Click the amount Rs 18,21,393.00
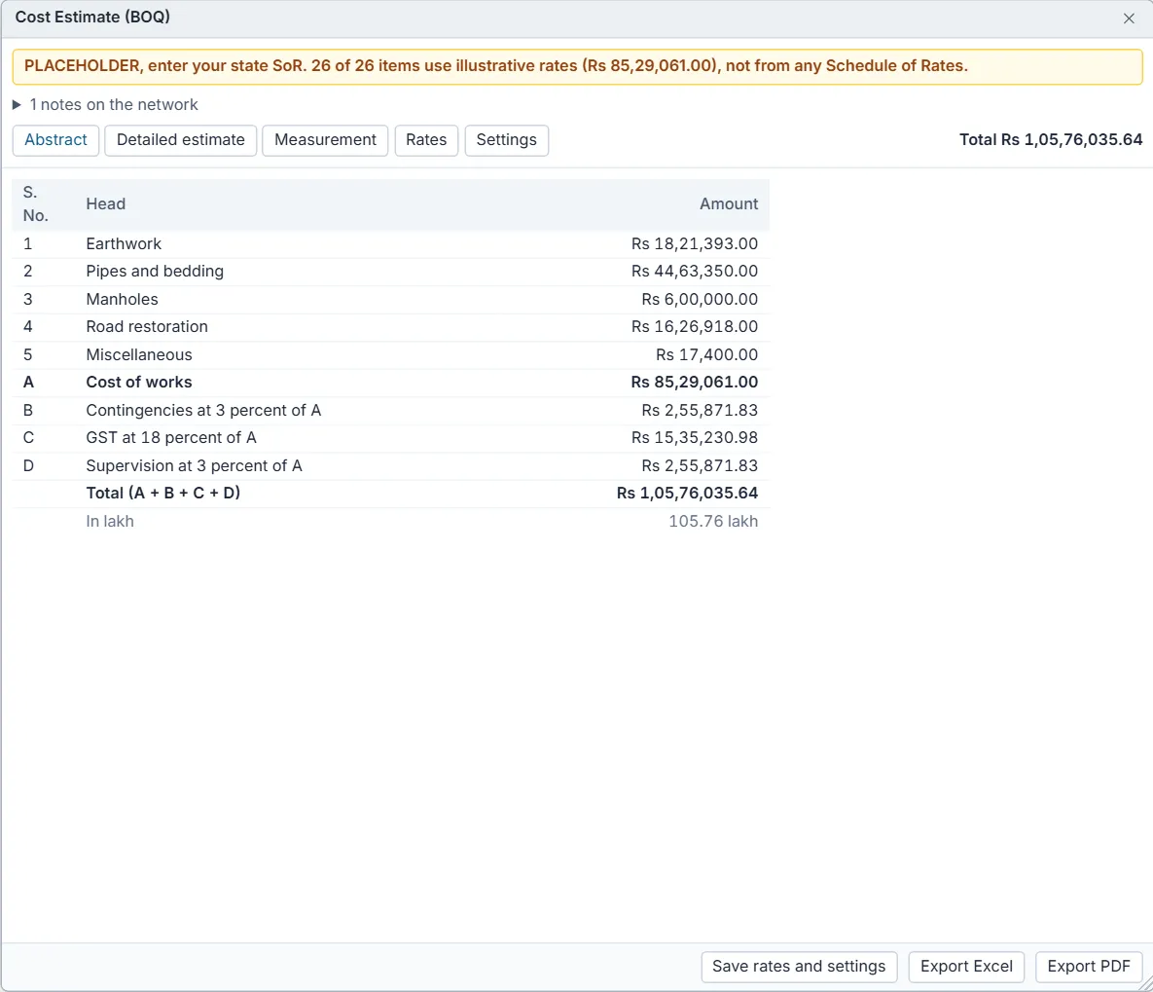Viewport: 1153px width, 992px height. point(694,243)
